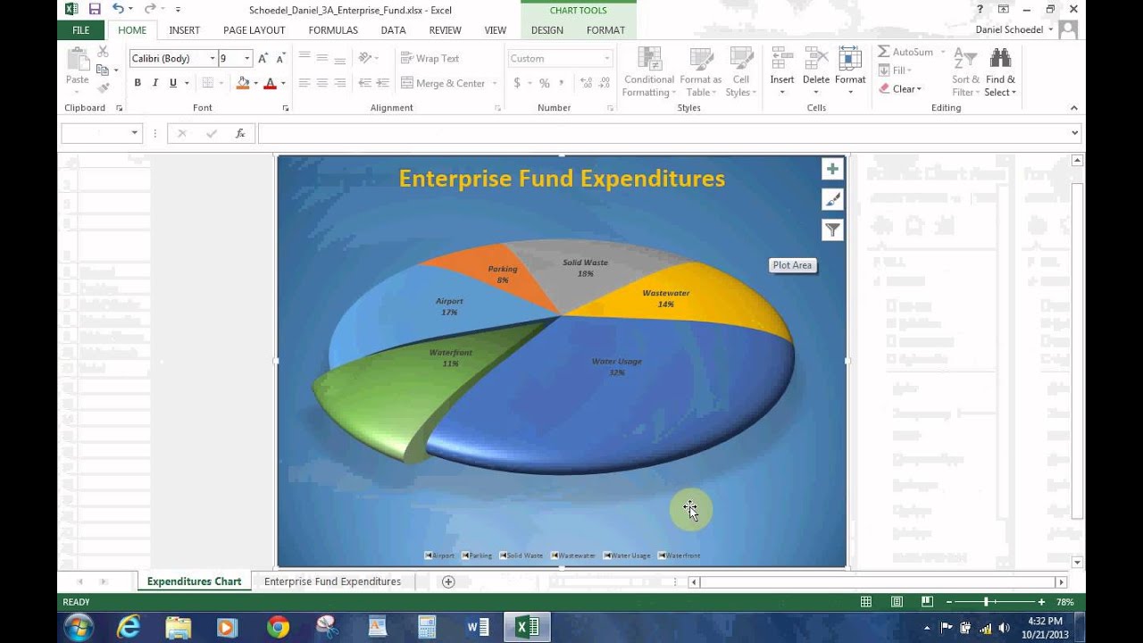Switch to Page Break Preview in status bar
The height and width of the screenshot is (643, 1143).
point(927,602)
